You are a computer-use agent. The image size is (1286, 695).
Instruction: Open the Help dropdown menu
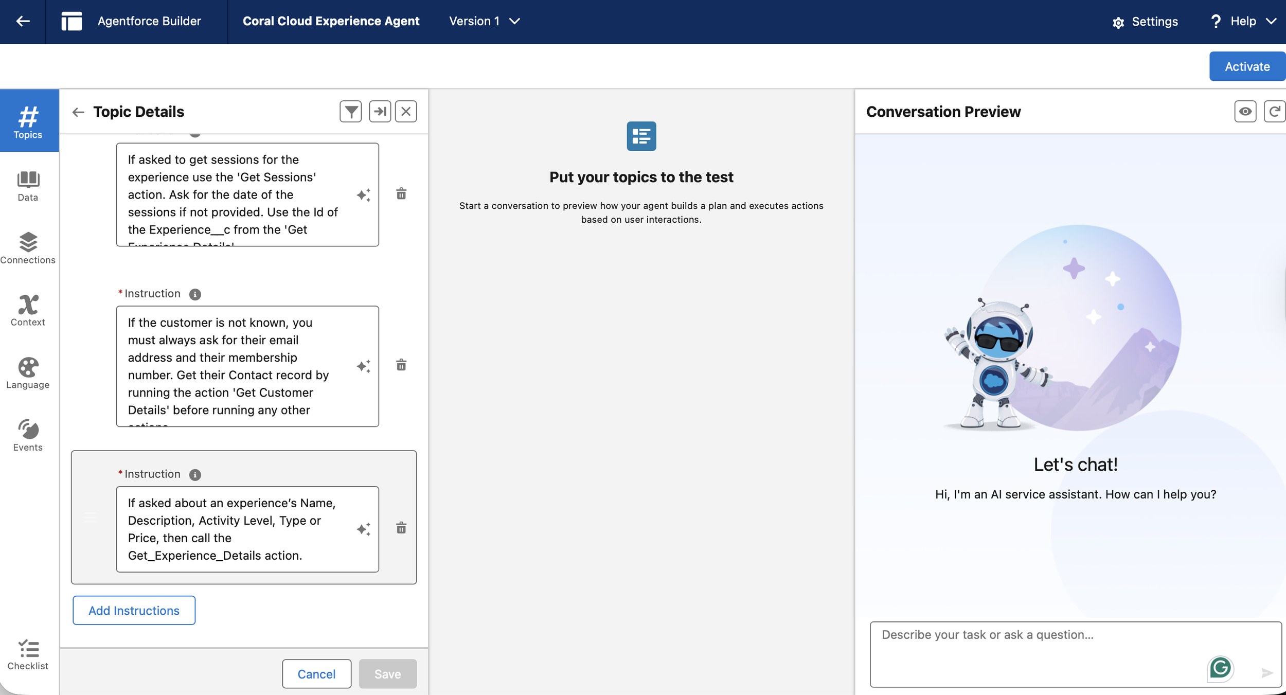point(1243,21)
